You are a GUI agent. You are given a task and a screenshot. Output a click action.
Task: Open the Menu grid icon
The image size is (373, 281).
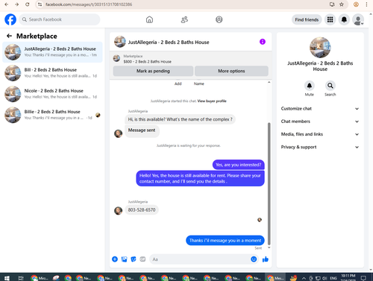tap(330, 19)
